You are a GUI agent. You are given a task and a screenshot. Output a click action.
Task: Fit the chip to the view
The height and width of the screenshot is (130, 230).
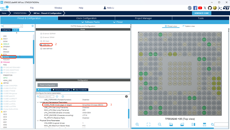coord(148,124)
